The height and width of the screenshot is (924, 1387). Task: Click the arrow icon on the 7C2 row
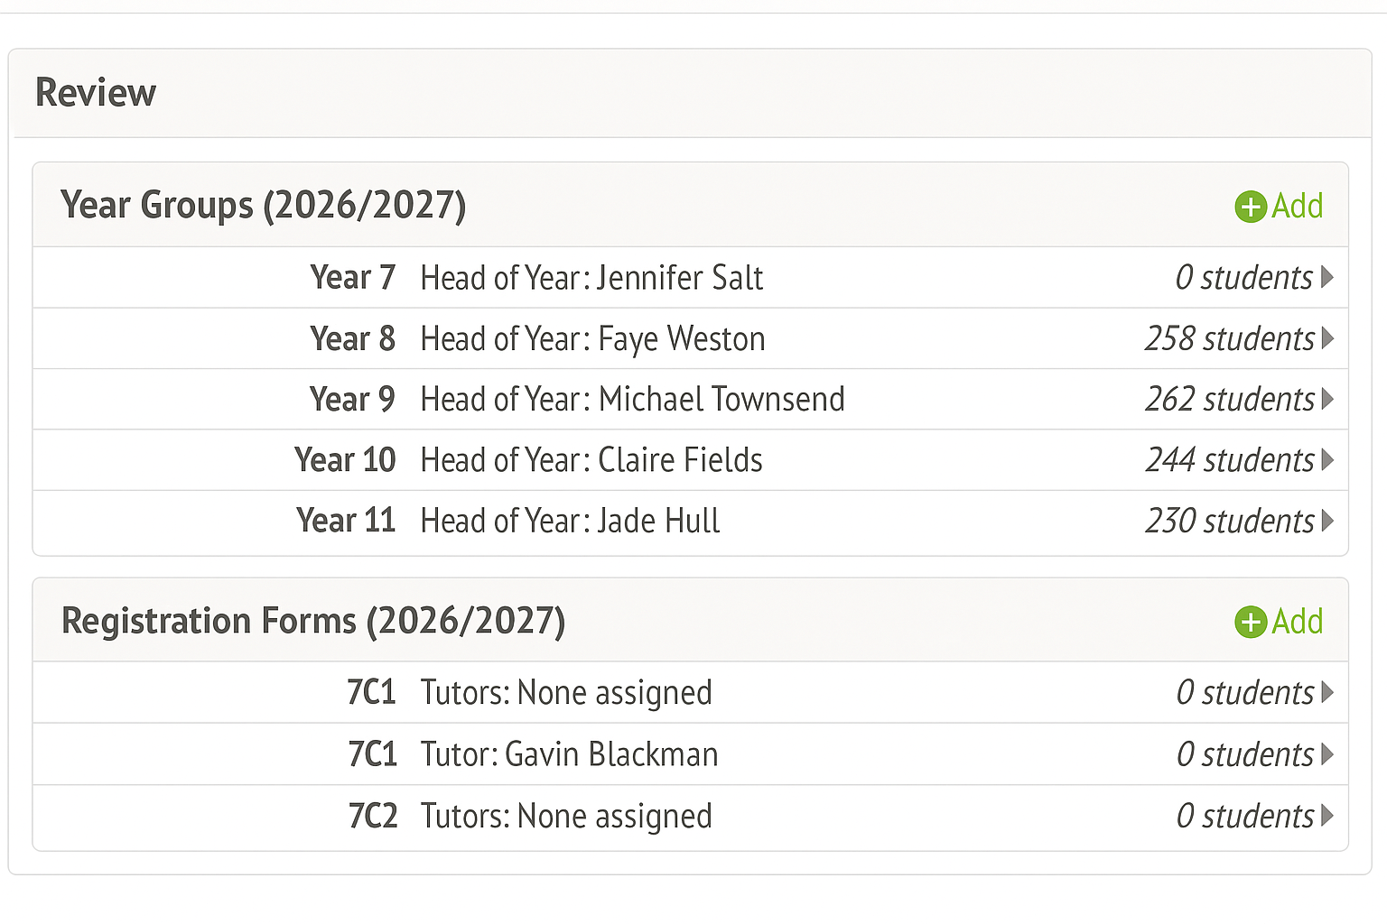pyautogui.click(x=1327, y=816)
